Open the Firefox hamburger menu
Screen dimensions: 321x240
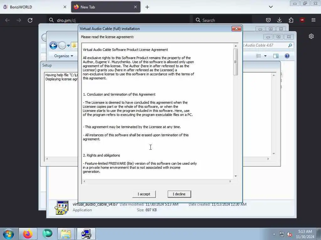click(x=313, y=20)
